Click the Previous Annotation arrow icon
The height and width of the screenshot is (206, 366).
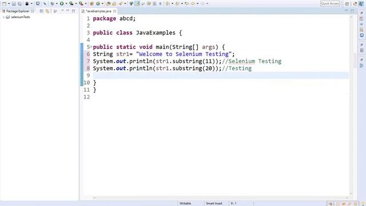[177, 3]
